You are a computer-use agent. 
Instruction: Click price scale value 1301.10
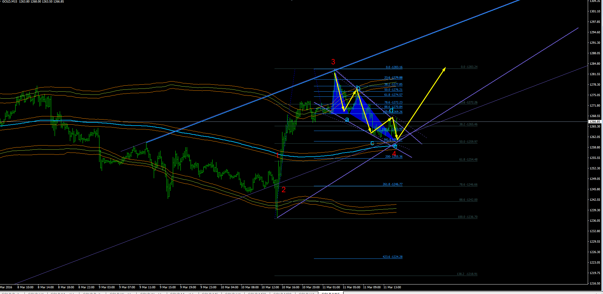595,11
